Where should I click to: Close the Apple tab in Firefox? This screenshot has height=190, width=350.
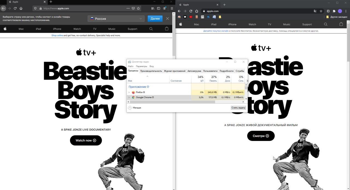click(45, 2)
